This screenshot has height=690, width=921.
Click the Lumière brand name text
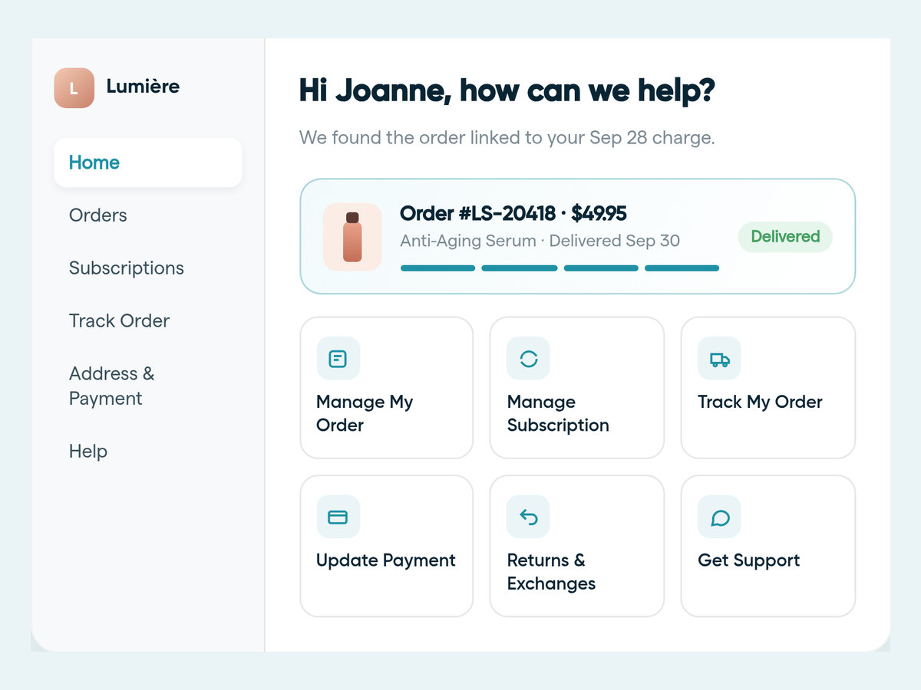[143, 87]
